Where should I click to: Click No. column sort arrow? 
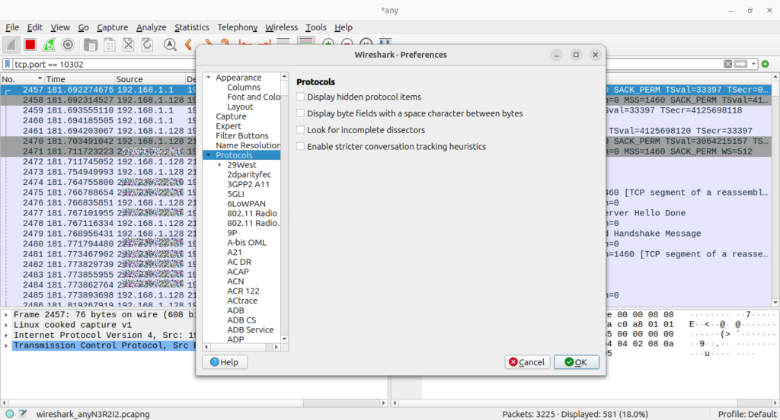click(x=40, y=78)
